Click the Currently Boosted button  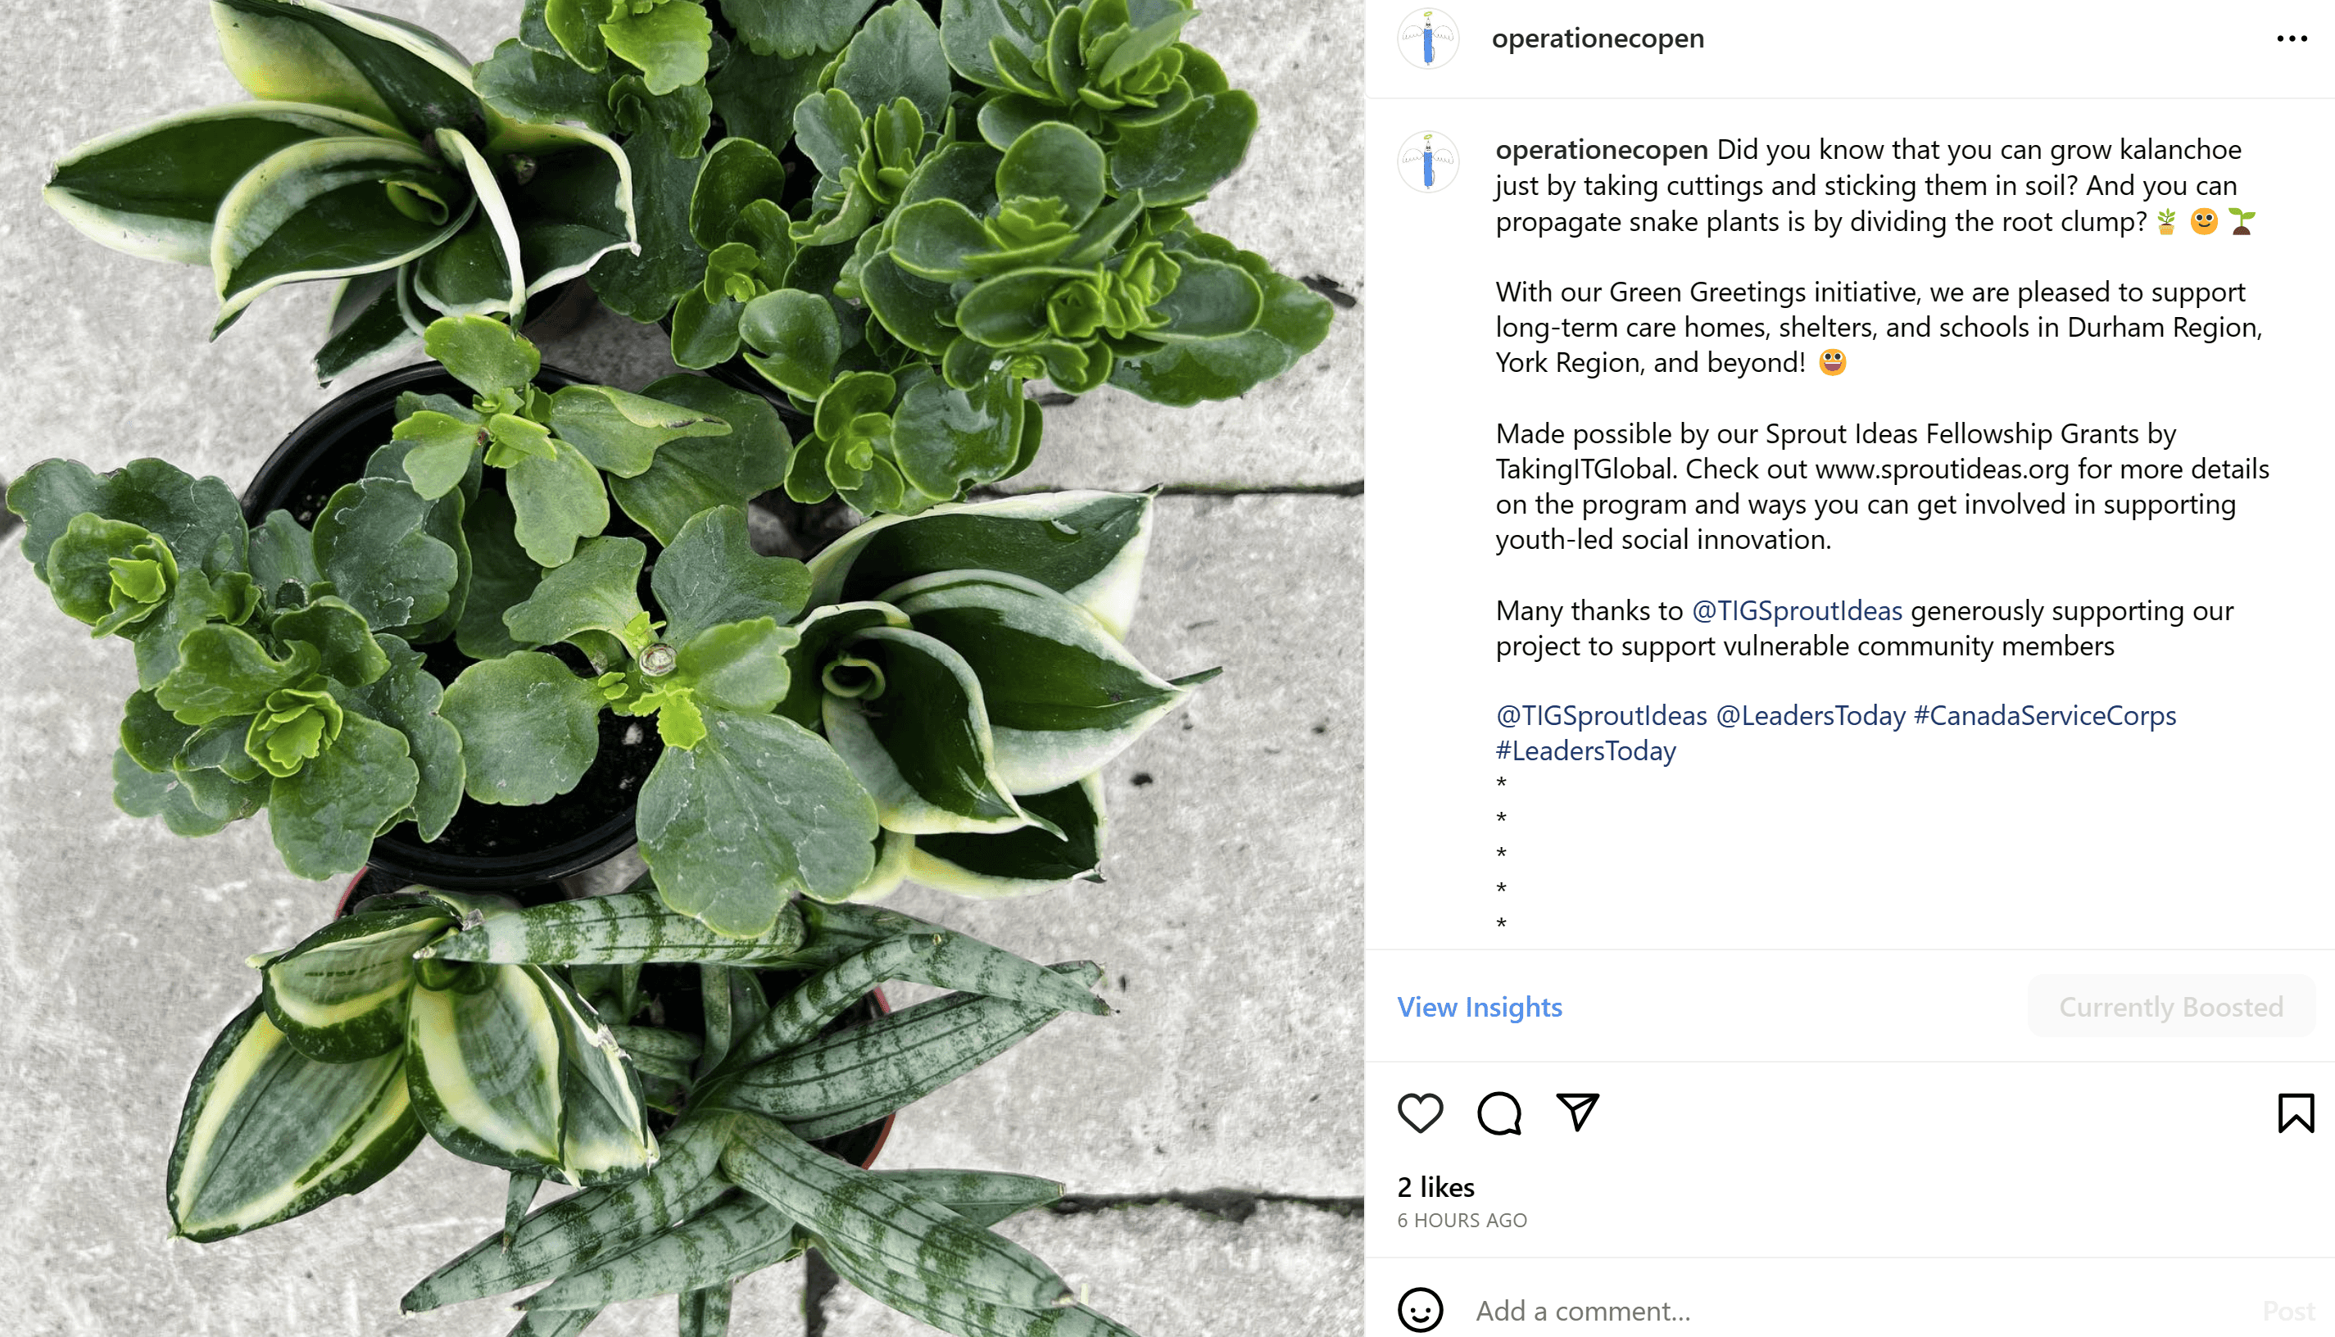[2170, 1006]
